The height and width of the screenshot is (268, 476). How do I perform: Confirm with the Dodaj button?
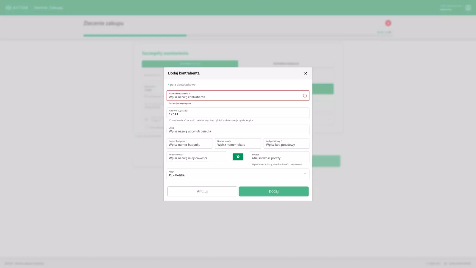point(273,191)
